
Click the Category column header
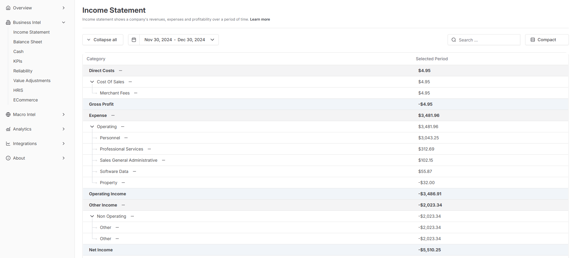coord(96,59)
